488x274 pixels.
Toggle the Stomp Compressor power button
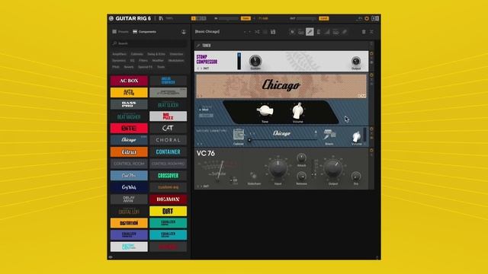[371, 54]
